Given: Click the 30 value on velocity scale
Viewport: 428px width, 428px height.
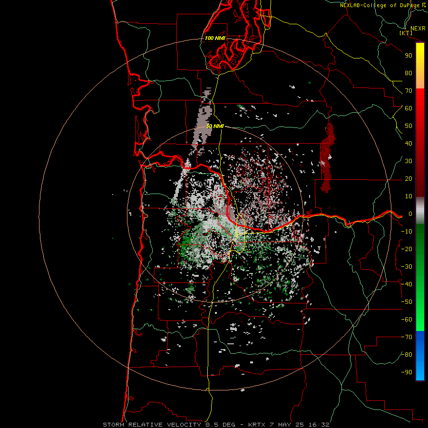Looking at the screenshot, I should pos(409,161).
